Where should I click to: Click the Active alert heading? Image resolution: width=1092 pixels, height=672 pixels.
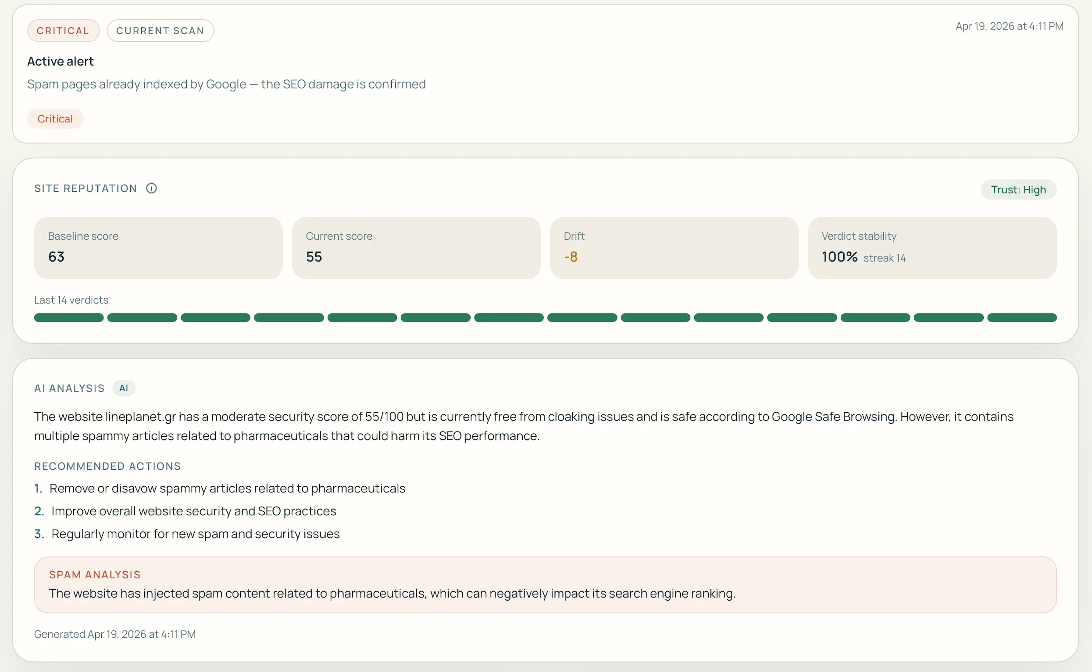tap(61, 61)
